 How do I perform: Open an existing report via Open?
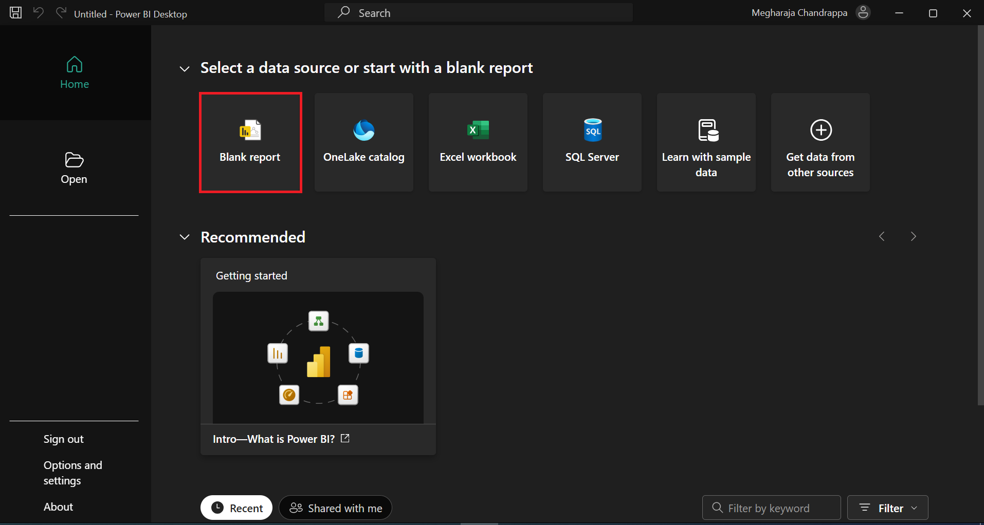[x=74, y=168]
